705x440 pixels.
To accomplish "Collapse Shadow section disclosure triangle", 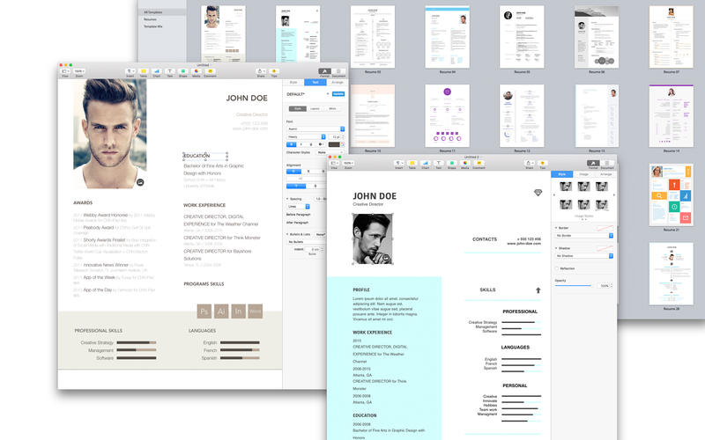I will [x=556, y=248].
